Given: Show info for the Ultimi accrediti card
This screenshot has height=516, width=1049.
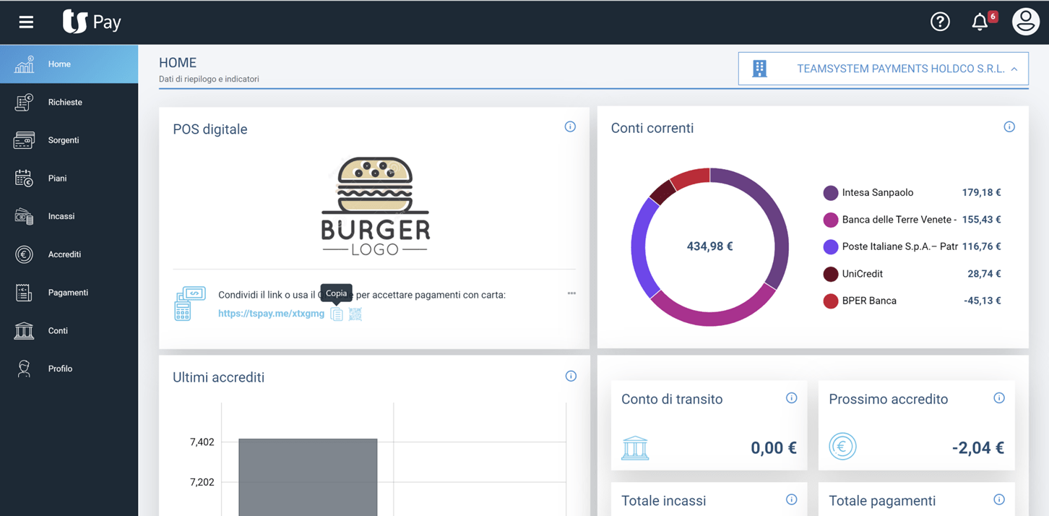Looking at the screenshot, I should click(x=571, y=376).
